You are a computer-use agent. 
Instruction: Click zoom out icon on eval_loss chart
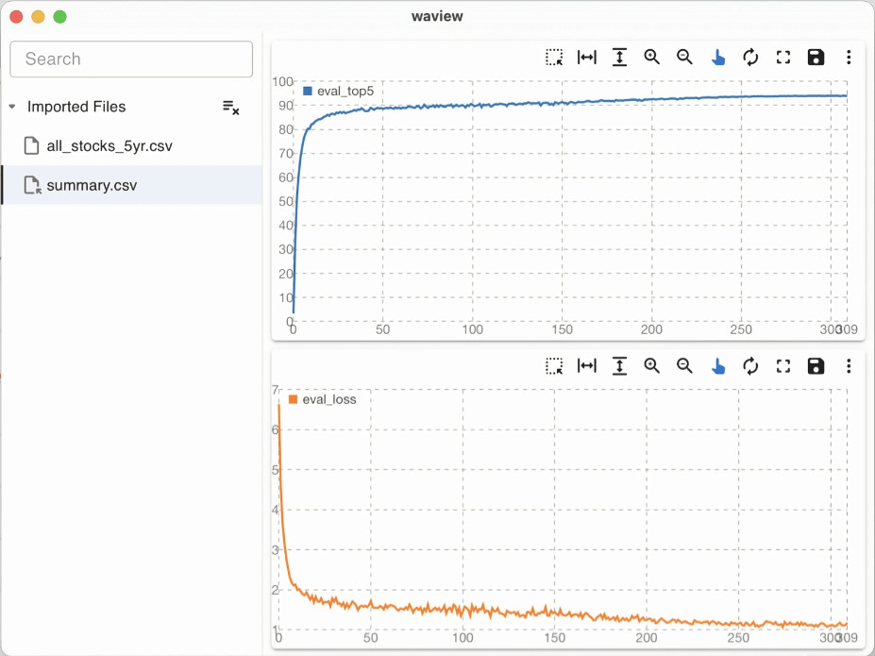684,366
